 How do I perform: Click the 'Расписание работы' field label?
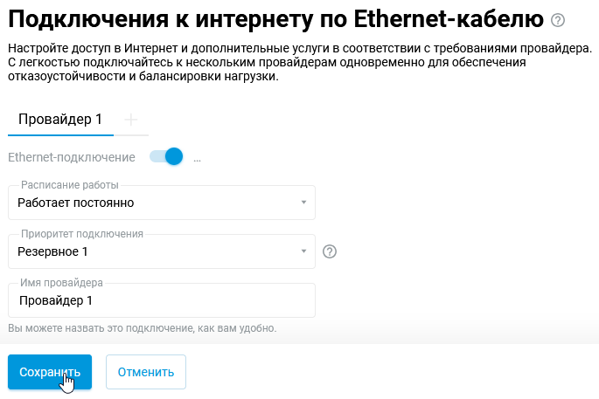coord(69,185)
